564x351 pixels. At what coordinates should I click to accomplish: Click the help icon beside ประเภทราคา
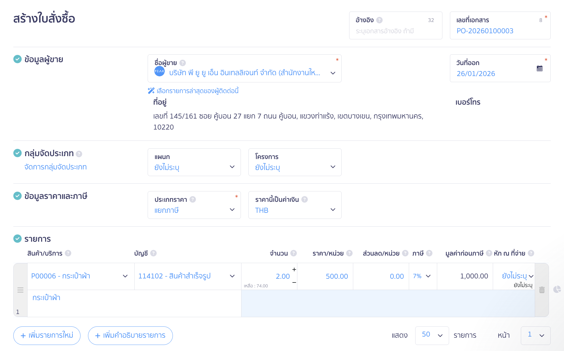click(x=193, y=199)
